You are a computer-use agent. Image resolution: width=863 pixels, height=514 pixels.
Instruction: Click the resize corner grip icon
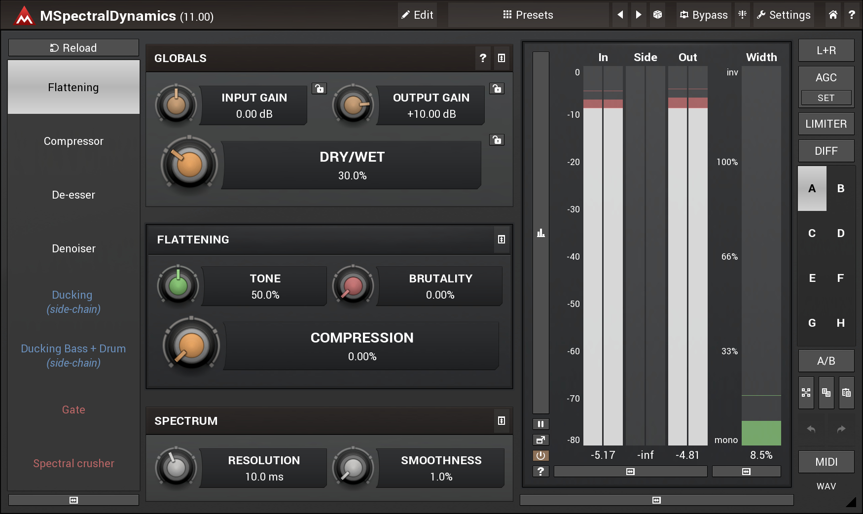[851, 502]
